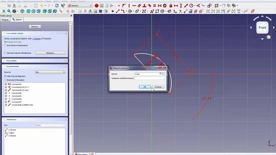Click the zoom magnifier icon in view toolbar
Viewport: 276px width, 155px height.
(x=9, y=11)
